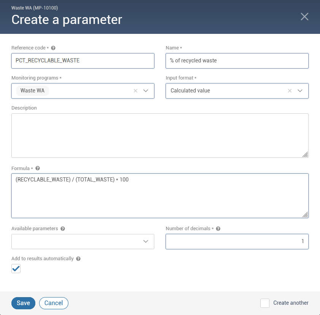Image resolution: width=320 pixels, height=315 pixels.
Task: Click into the Reference code field
Action: coord(83,61)
